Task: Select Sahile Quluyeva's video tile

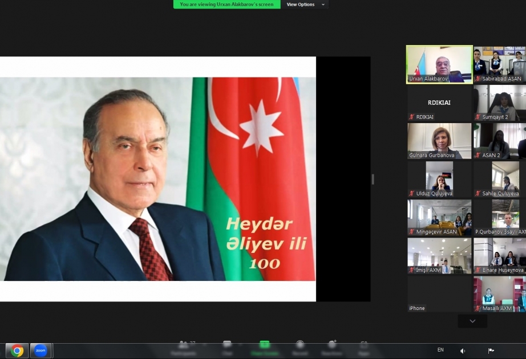Action: (500, 179)
